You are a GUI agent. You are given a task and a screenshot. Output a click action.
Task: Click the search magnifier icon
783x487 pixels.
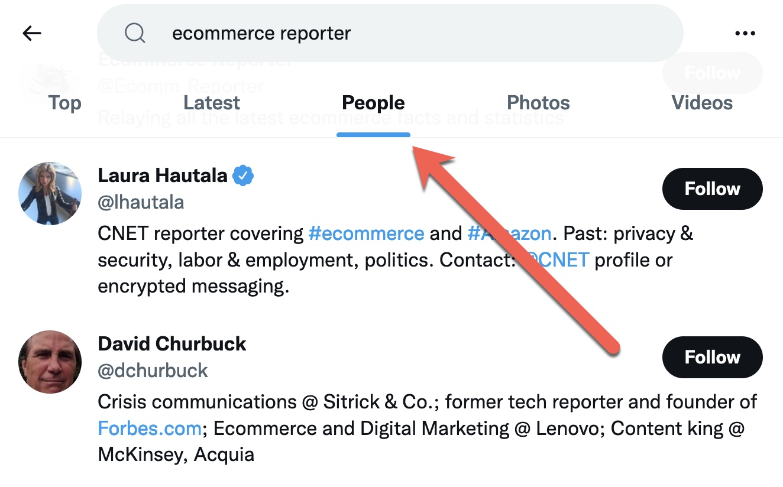135,34
